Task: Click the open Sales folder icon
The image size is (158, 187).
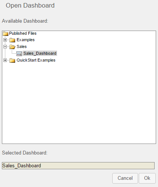Action: tap(12, 47)
